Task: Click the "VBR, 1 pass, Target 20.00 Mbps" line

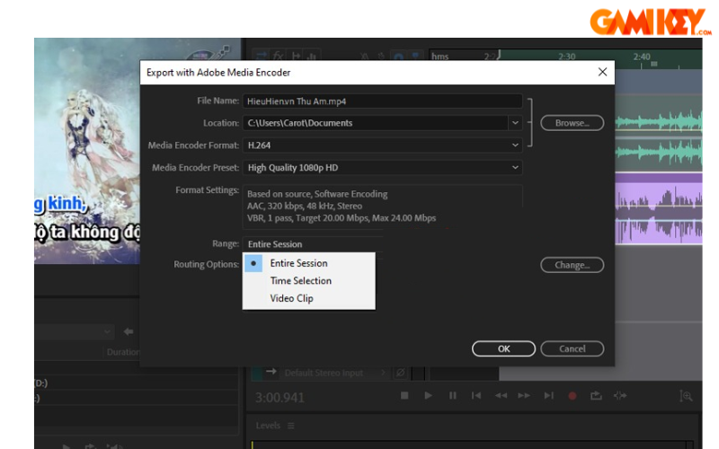Action: pos(342,218)
